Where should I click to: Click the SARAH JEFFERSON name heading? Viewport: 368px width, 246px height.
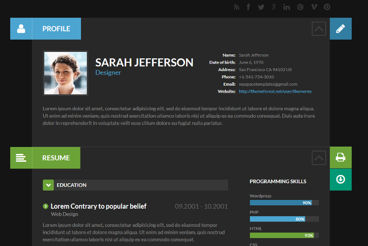(x=144, y=63)
